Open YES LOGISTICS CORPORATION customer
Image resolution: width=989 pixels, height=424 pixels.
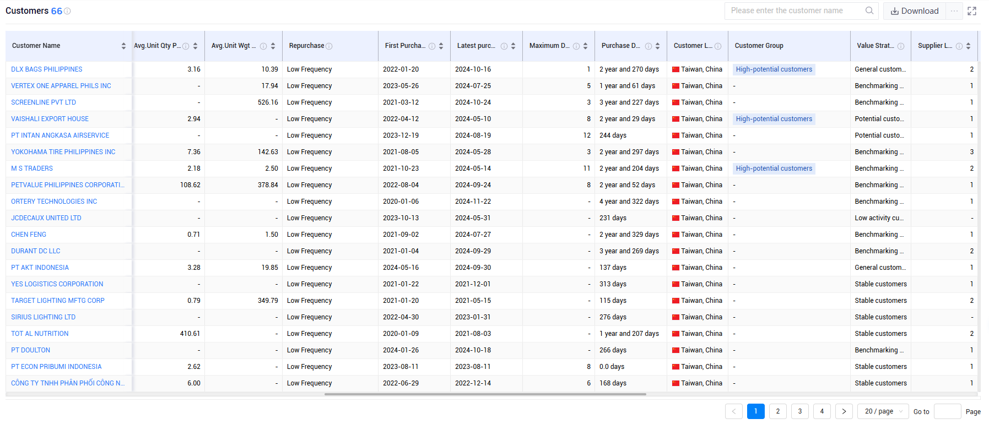[57, 284]
